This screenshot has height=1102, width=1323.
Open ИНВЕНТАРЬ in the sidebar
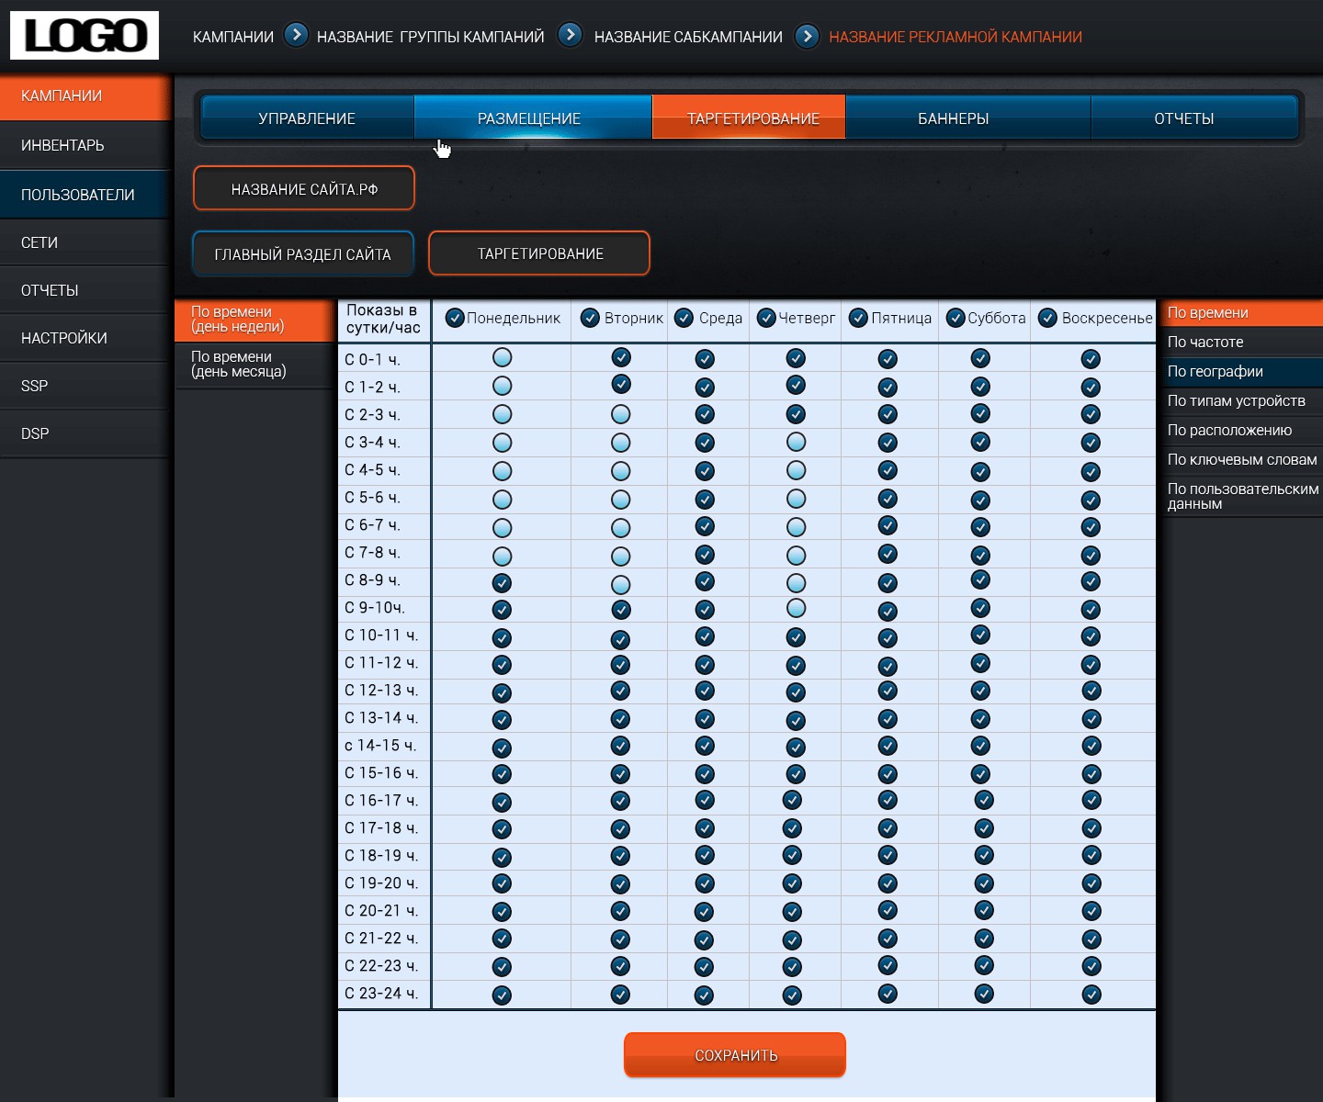point(85,145)
